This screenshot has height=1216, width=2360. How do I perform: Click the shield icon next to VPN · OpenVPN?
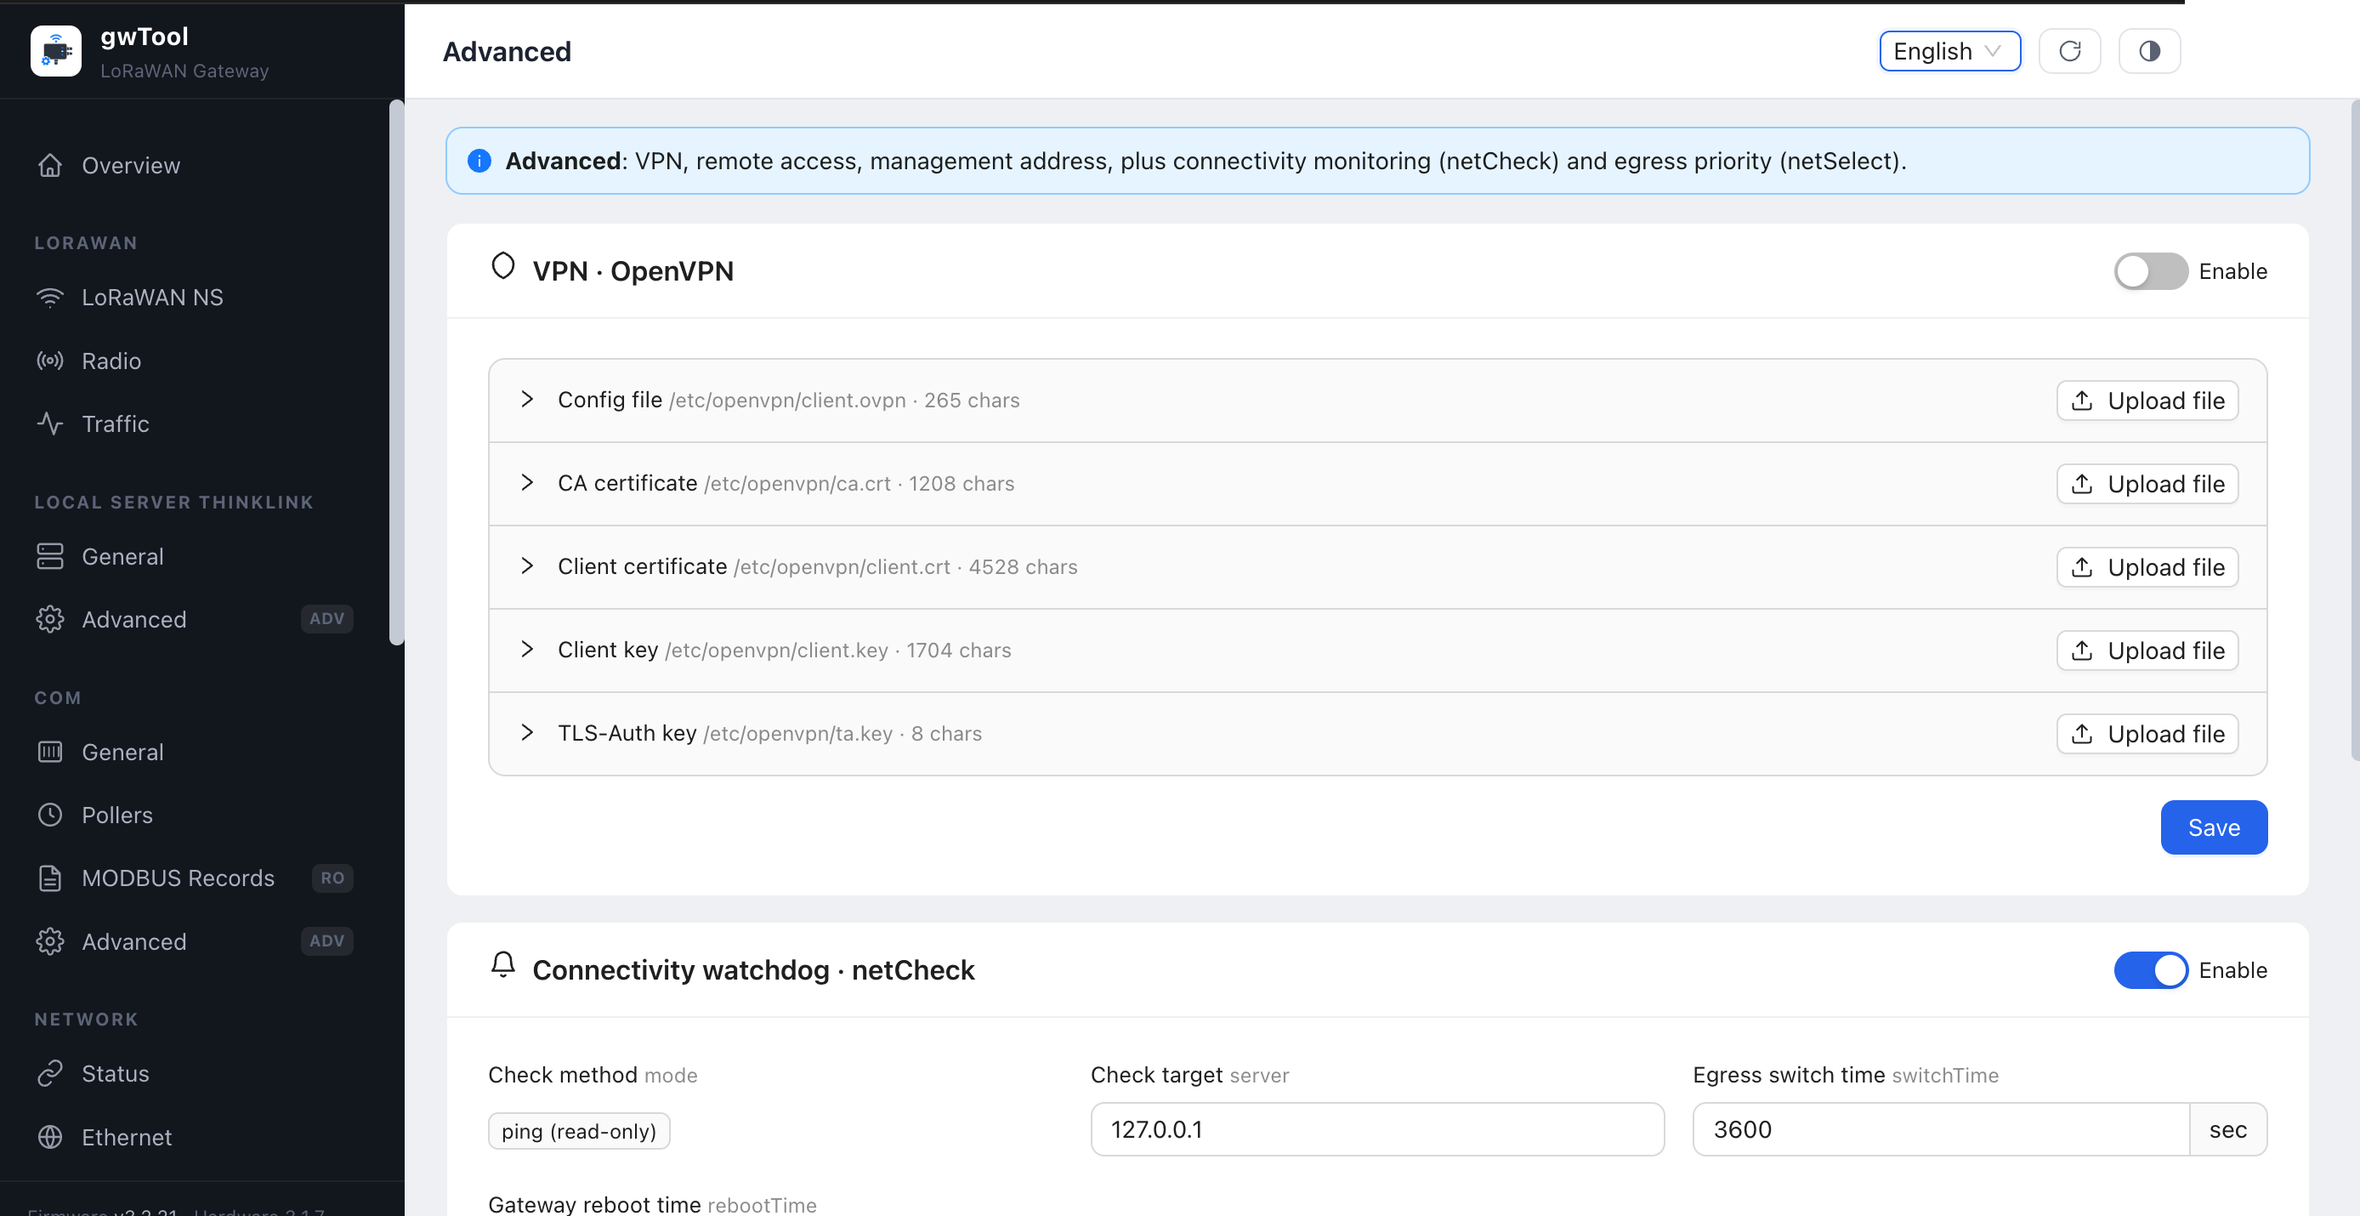point(503,267)
